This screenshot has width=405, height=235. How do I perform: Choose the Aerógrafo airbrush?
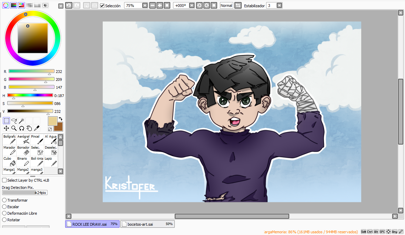[23, 139]
